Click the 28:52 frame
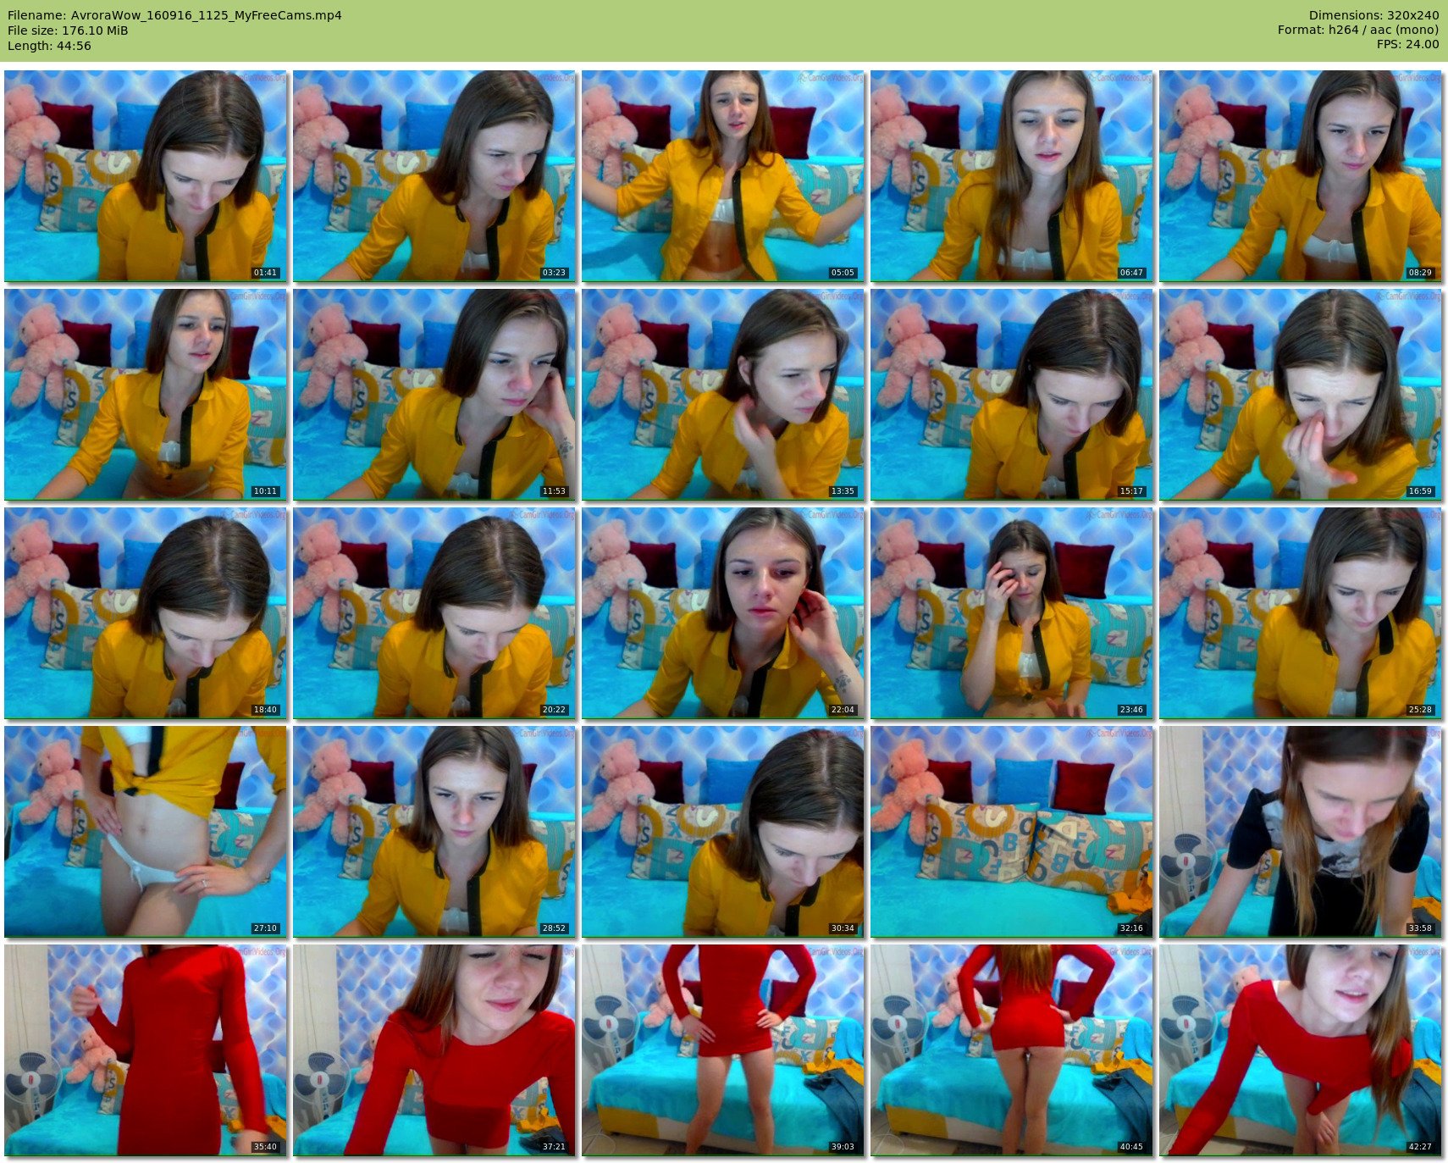This screenshot has width=1448, height=1163. [x=434, y=832]
